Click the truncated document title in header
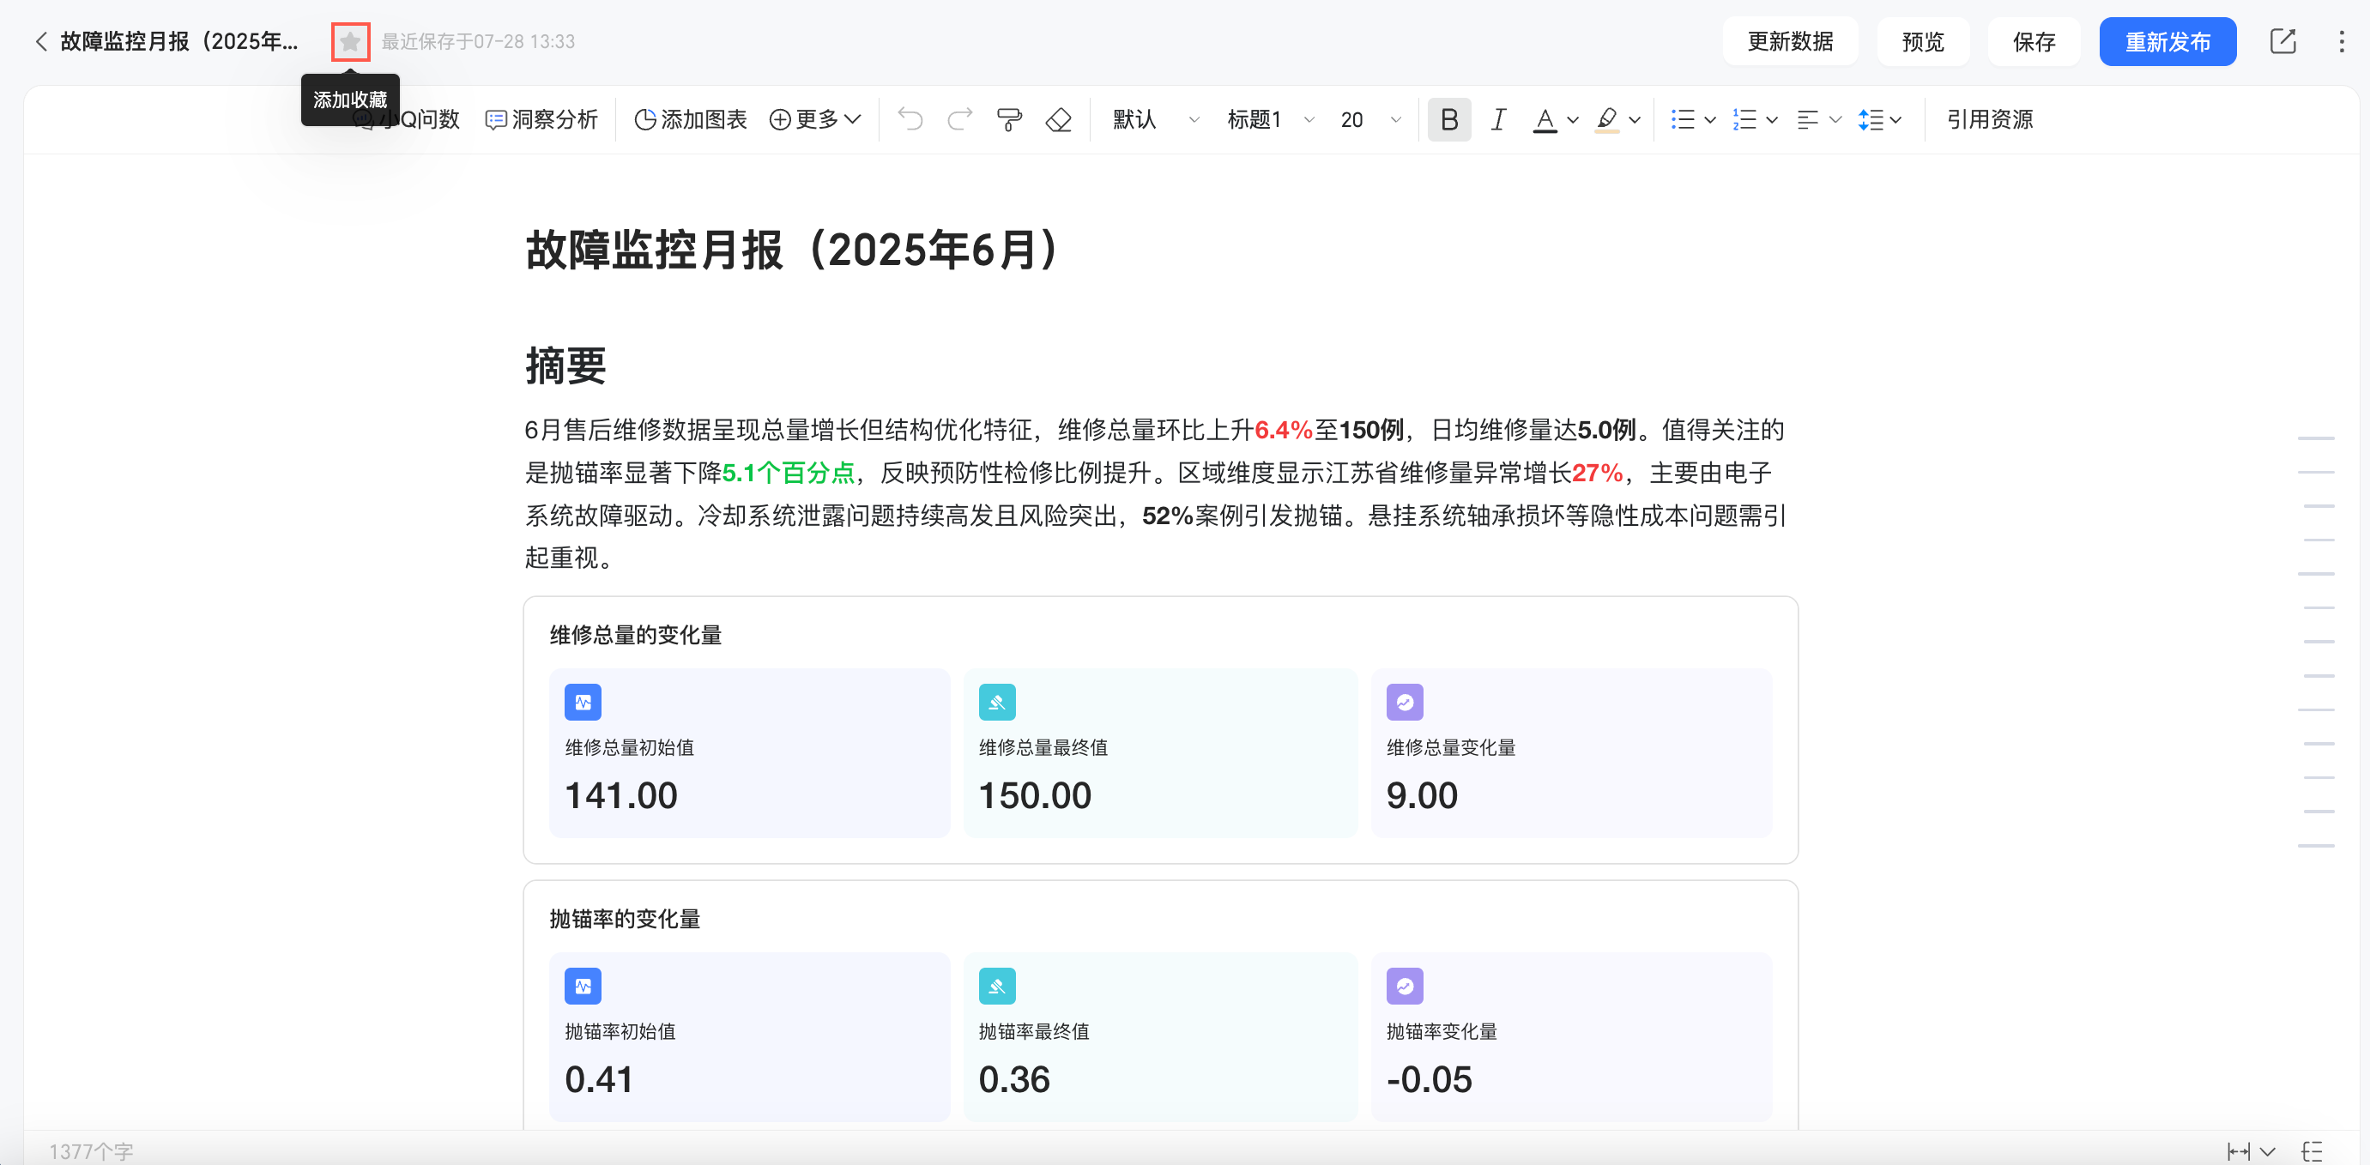2370x1165 pixels. click(x=179, y=41)
